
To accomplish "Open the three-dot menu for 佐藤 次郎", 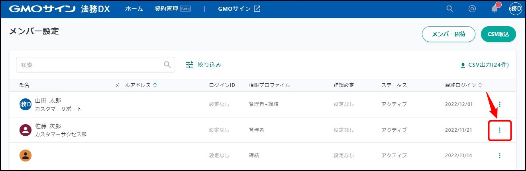I will (x=500, y=130).
